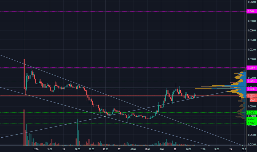The width and height of the screenshot is (257, 152).
Task: Click the 0.03600 price scale value
Action: pyautogui.click(x=252, y=30)
